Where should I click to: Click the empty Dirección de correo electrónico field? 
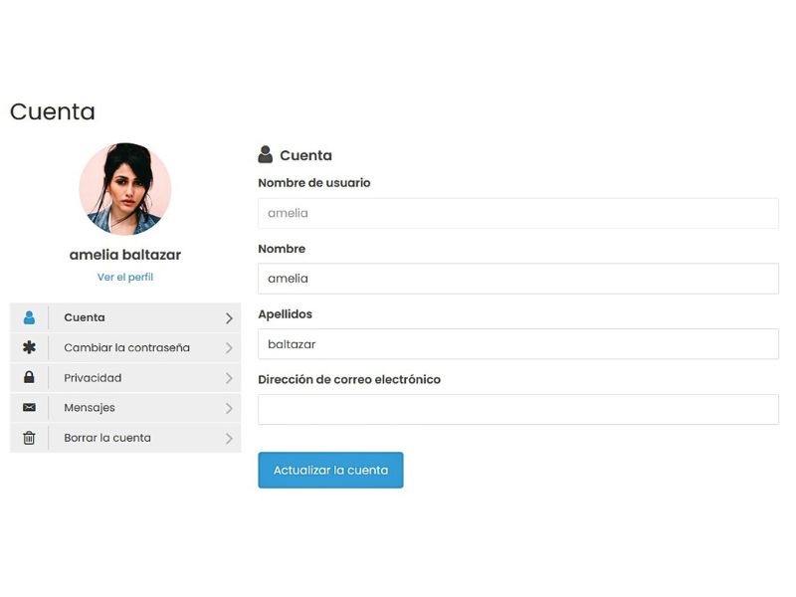click(517, 410)
